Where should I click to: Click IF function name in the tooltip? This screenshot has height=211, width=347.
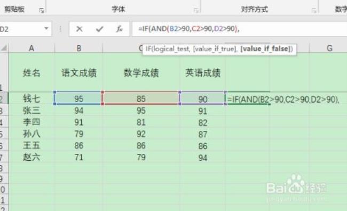[x=148, y=49]
